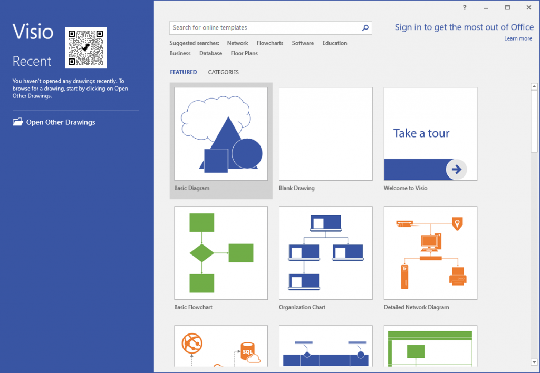This screenshot has width=540, height=373.
Task: Click the Open Other Drawings folder icon
Action: 17,122
